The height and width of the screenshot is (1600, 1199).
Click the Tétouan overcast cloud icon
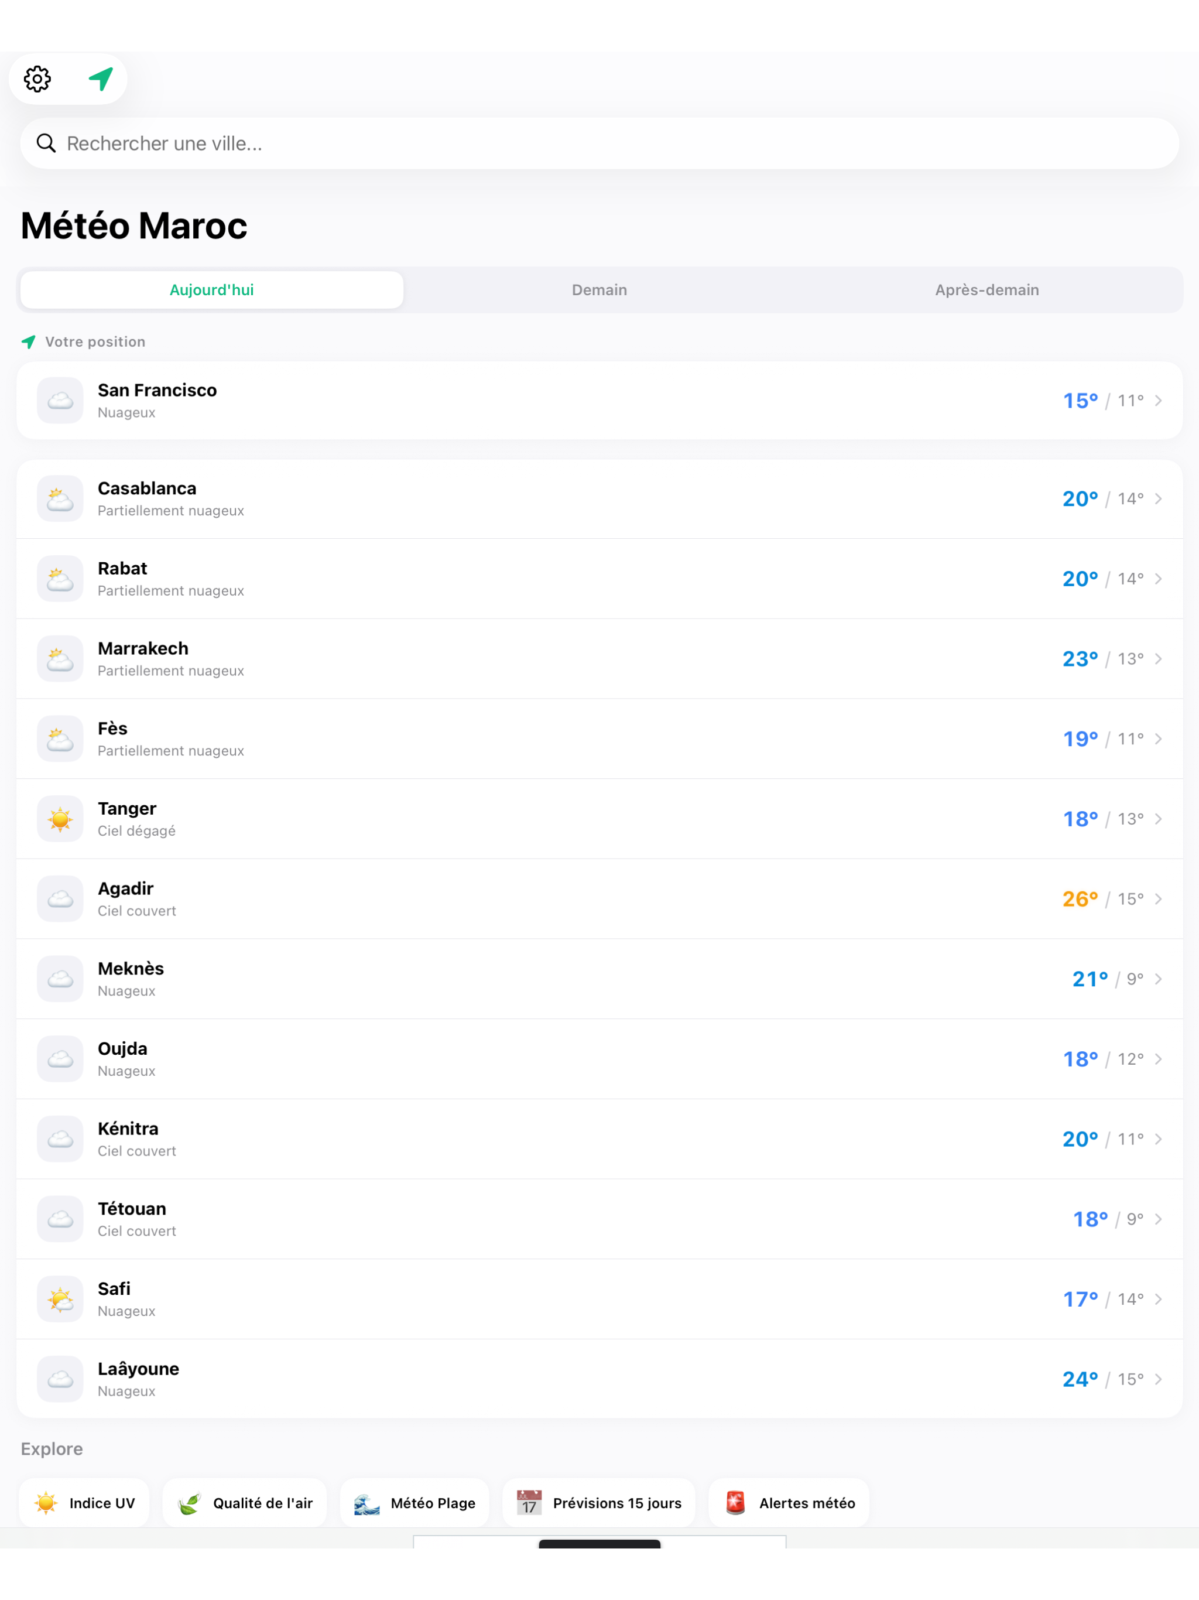pyautogui.click(x=60, y=1219)
